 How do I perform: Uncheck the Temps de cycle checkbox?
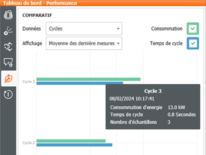point(193,43)
